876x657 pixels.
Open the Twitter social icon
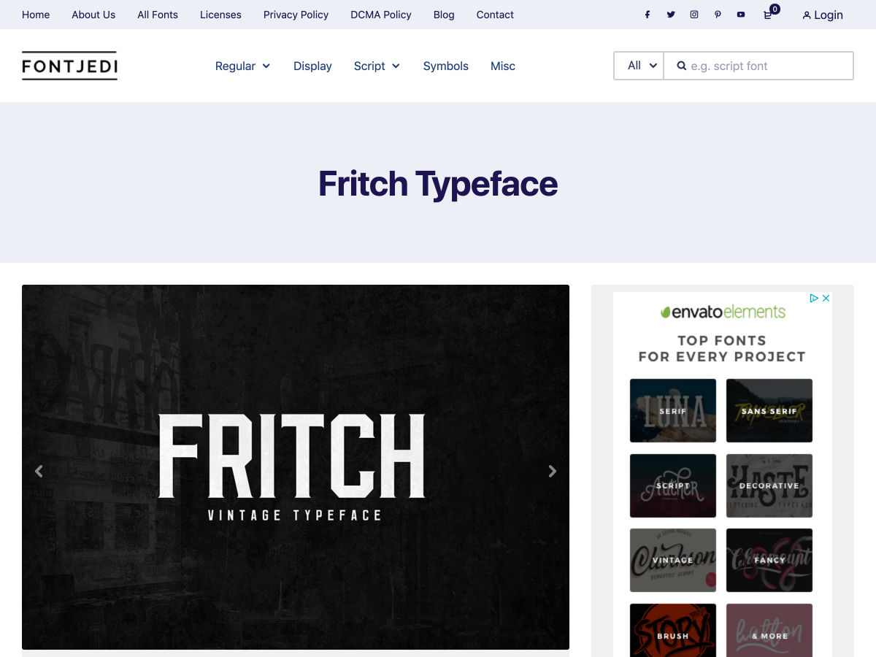(670, 15)
